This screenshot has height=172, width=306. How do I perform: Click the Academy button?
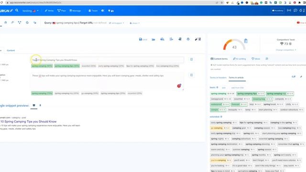(x=277, y=11)
